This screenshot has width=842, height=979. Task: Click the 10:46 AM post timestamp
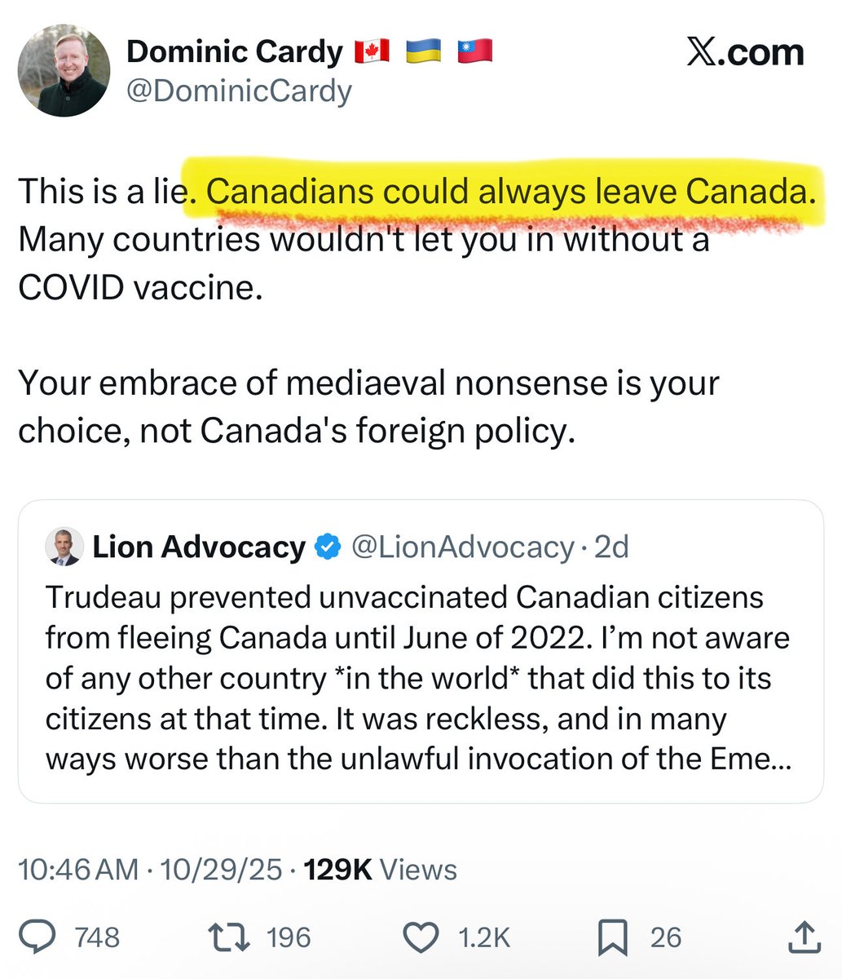tap(78, 870)
